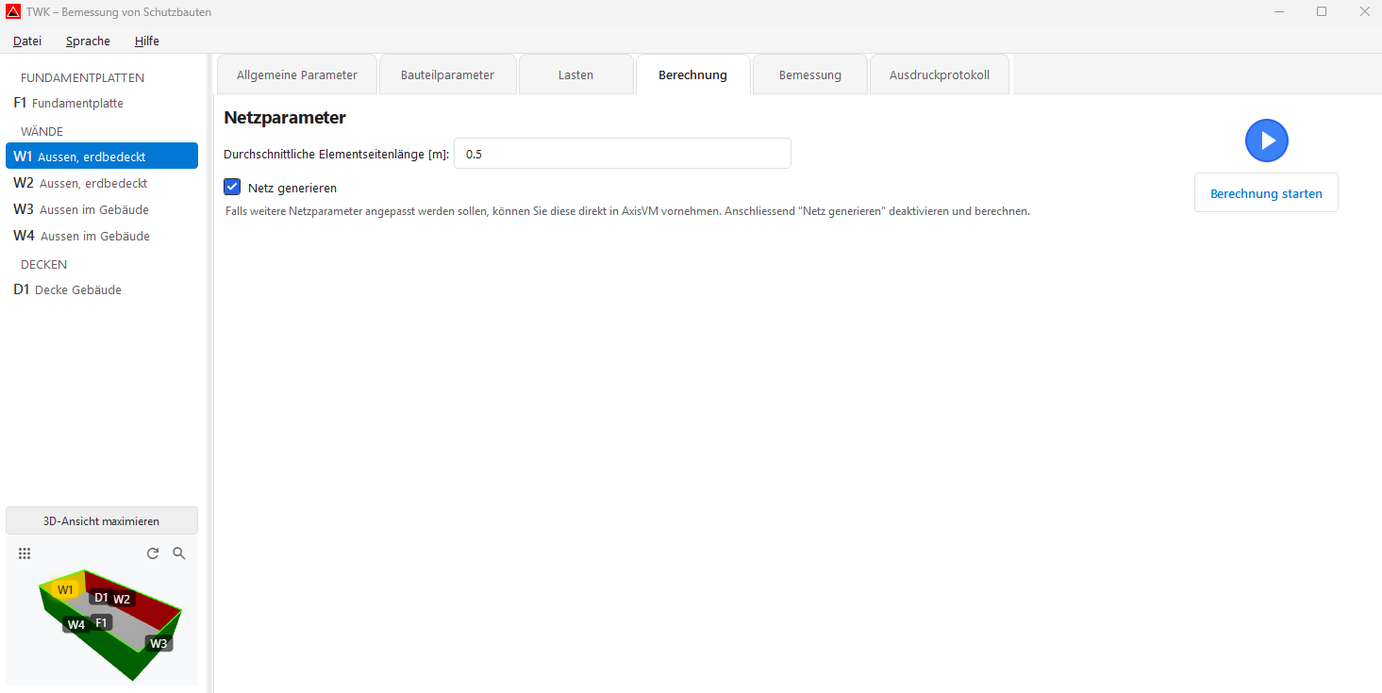Click the D1 badge in the 3D view

point(100,596)
